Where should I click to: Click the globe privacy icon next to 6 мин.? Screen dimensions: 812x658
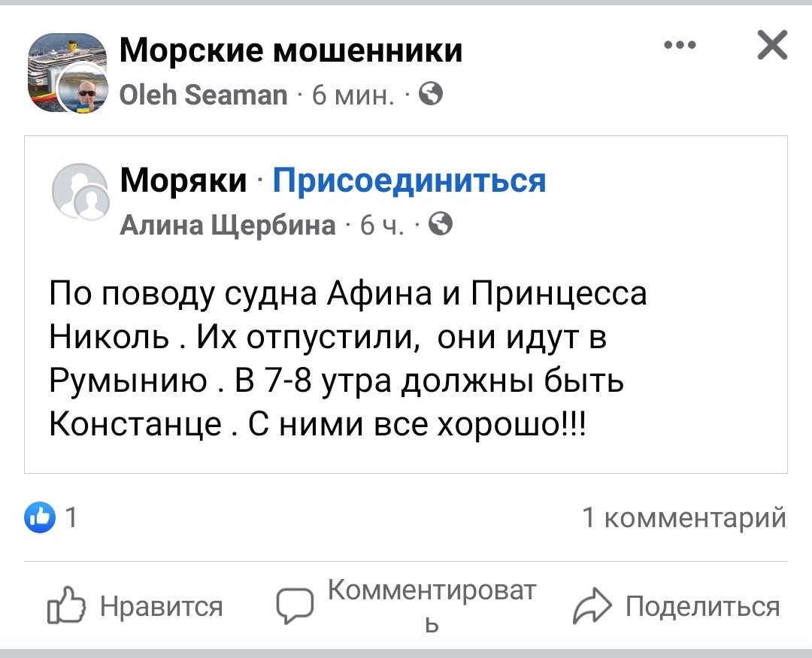429,95
